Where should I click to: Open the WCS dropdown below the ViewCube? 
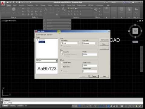[135, 42]
